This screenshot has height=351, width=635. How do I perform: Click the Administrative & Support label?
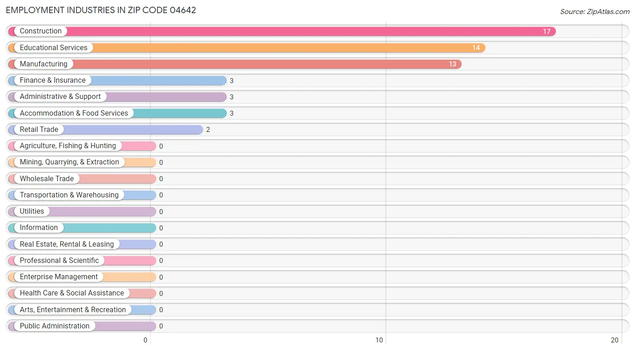coord(61,97)
